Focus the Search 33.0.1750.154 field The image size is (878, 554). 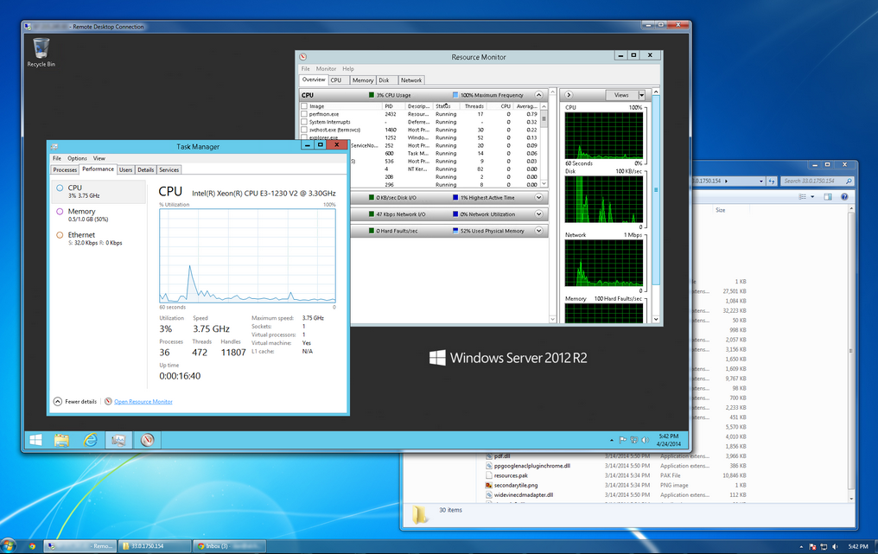(x=817, y=181)
